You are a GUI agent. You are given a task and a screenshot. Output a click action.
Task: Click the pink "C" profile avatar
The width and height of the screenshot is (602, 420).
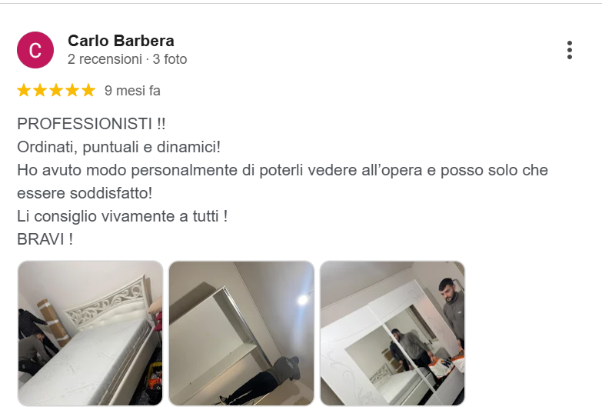pos(35,50)
